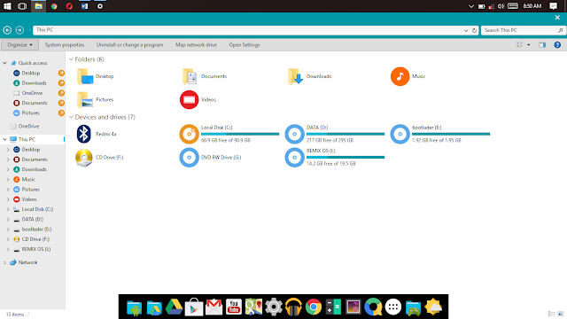The width and height of the screenshot is (567, 319).
Task: Open the view options dropdown arrow
Action: click(x=529, y=45)
